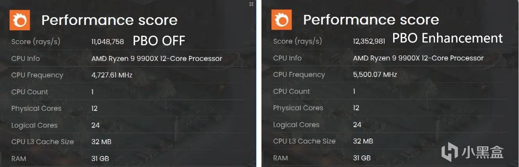Click the Score (rays/s) label beside 12,352,981

point(298,41)
